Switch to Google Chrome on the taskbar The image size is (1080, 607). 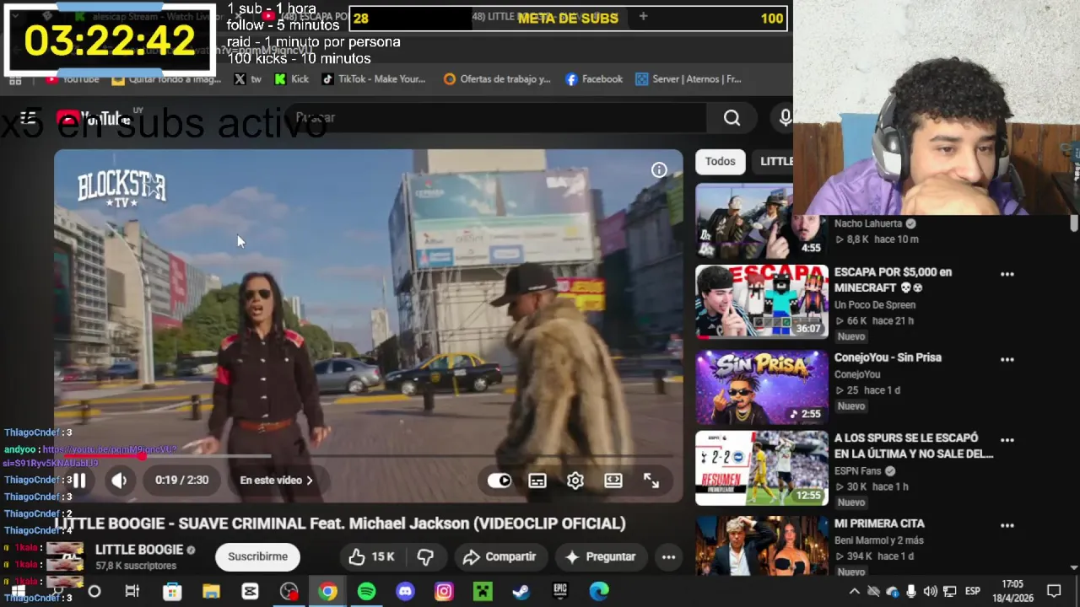(x=327, y=592)
